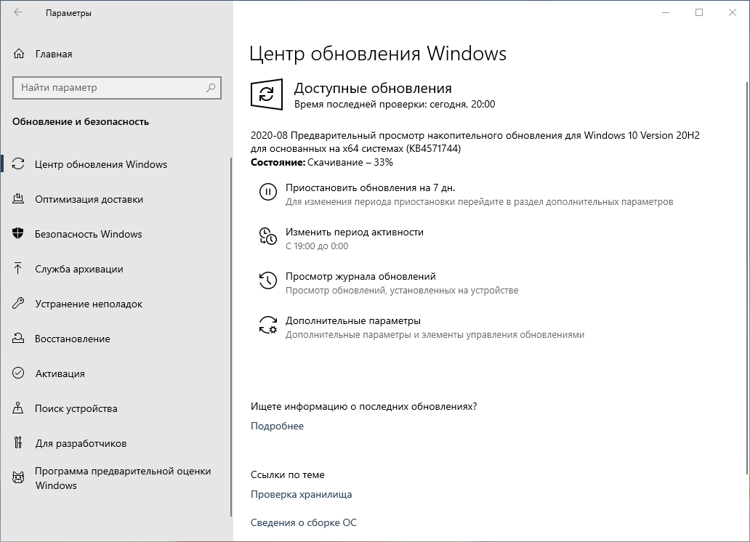The image size is (750, 542).
Task: Click the change active hours clock icon
Action: point(267,234)
